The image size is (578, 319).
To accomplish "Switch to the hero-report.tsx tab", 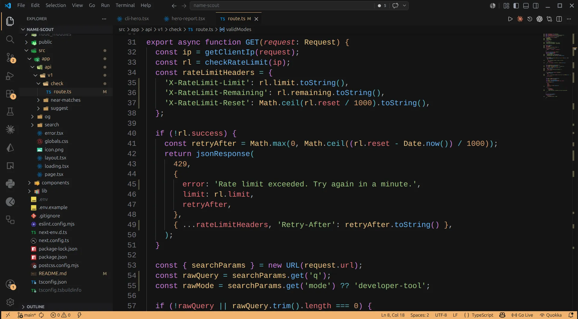I will pos(185,19).
